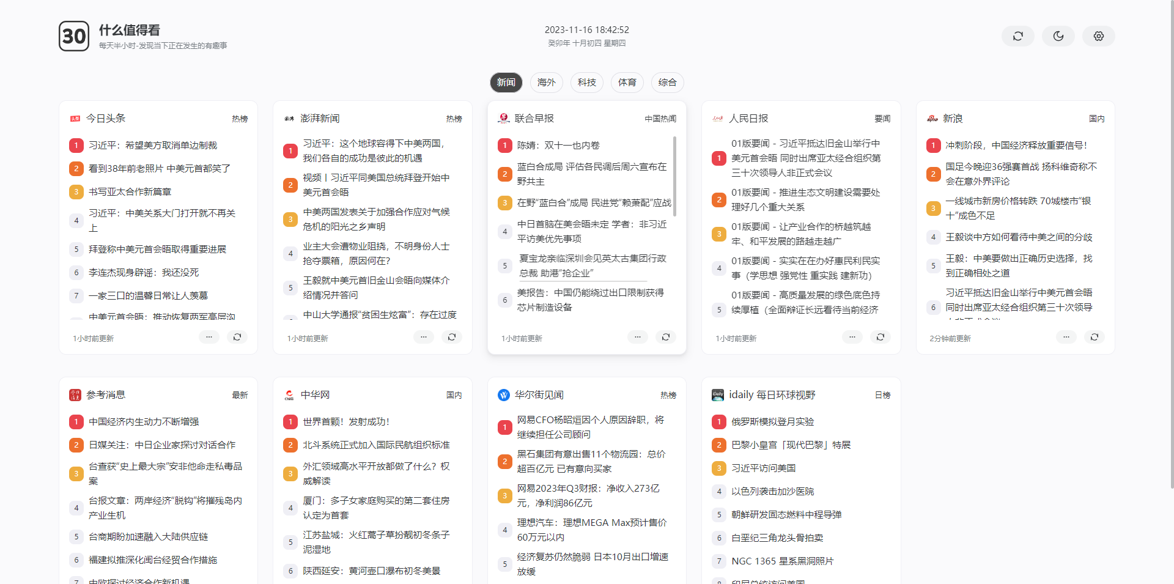Click the global refresh icon at top right
The image size is (1174, 584).
click(1017, 36)
